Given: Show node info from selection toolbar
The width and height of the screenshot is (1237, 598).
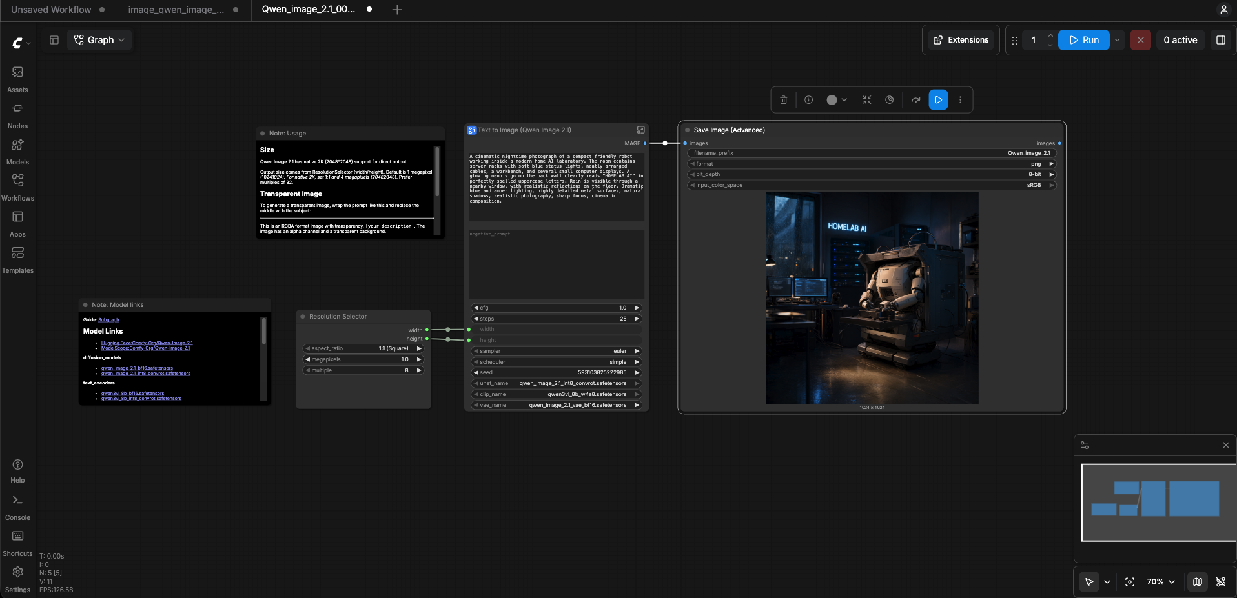Looking at the screenshot, I should click(x=808, y=100).
